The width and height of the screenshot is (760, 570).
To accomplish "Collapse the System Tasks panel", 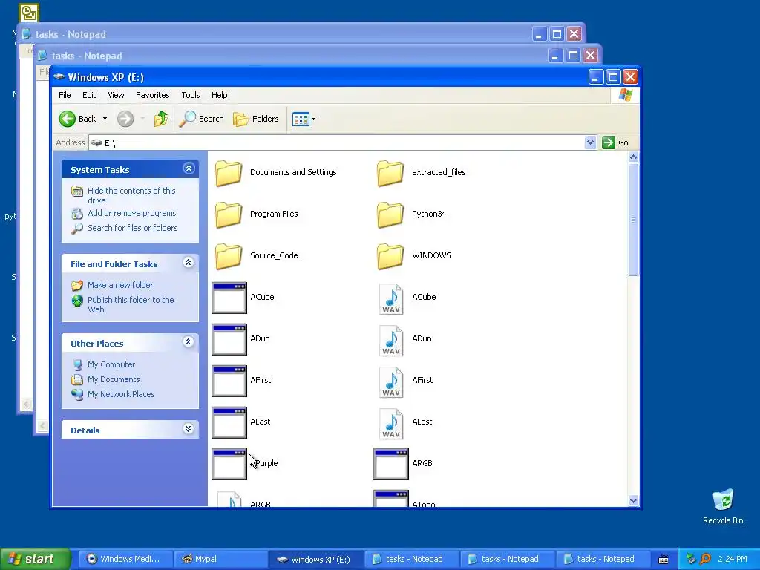I will point(189,168).
